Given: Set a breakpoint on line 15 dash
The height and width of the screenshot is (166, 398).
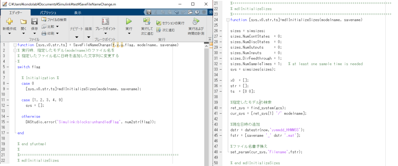Looking at the screenshot, I should click(7, 122).
